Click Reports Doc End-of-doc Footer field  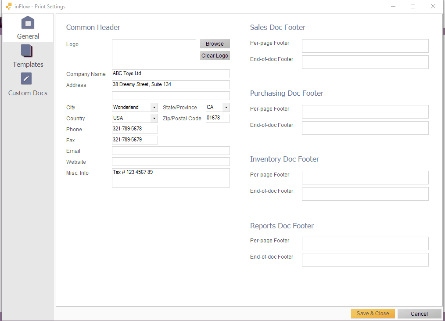point(365,260)
